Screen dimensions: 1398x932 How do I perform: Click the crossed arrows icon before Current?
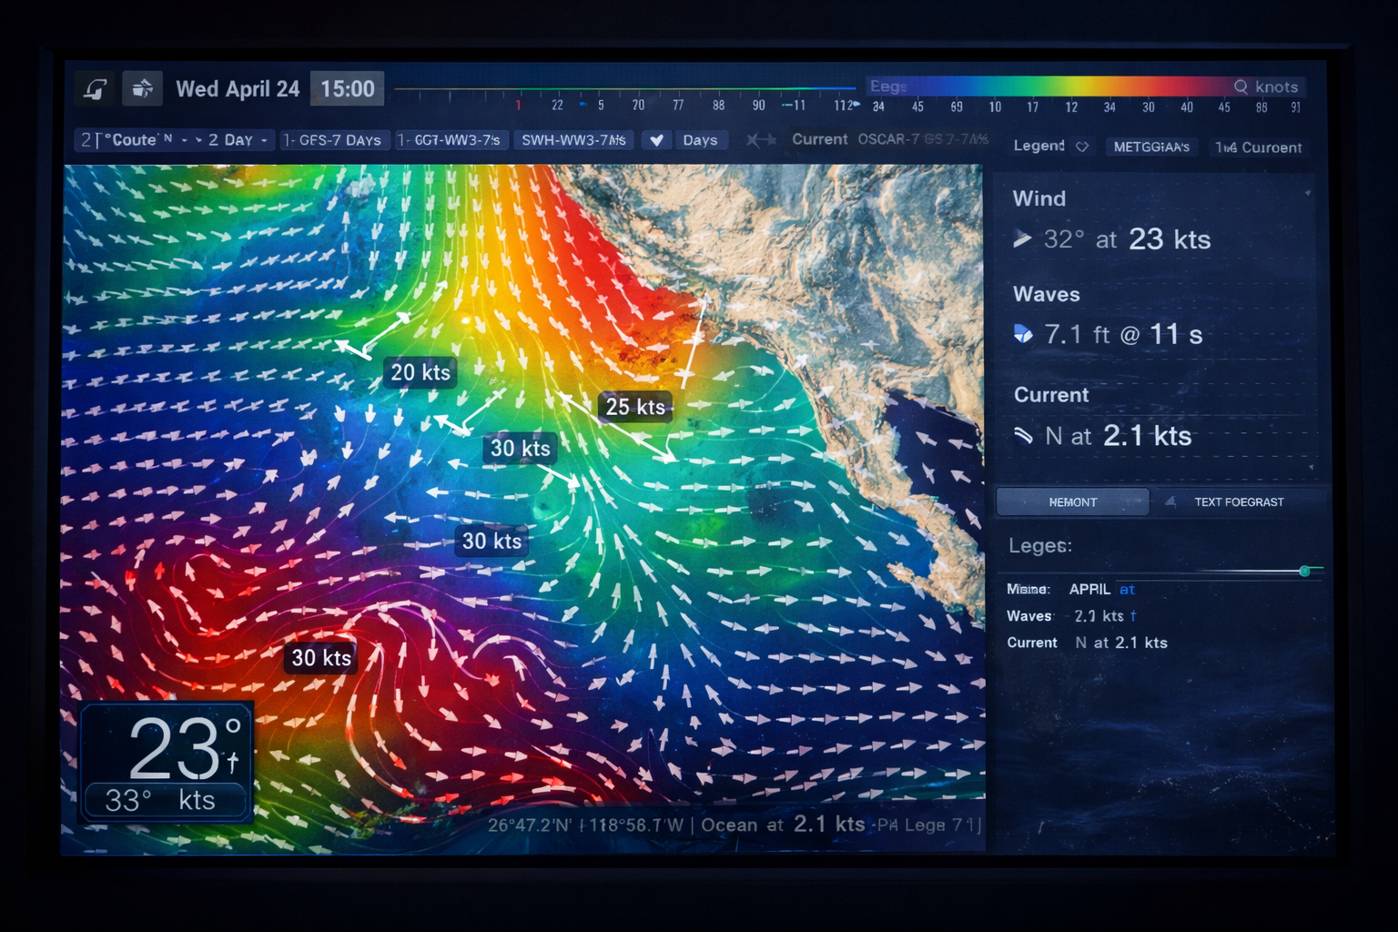point(760,140)
